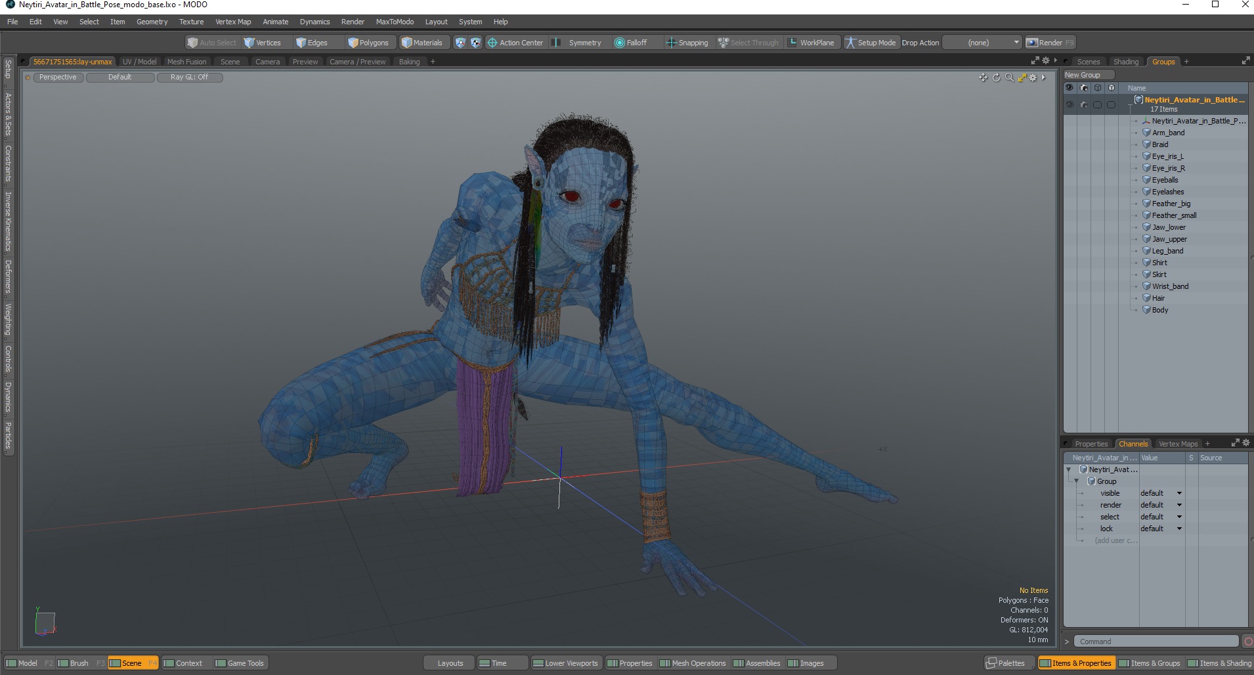The height and width of the screenshot is (675, 1254).
Task: Open the Game Tools layout
Action: (240, 663)
